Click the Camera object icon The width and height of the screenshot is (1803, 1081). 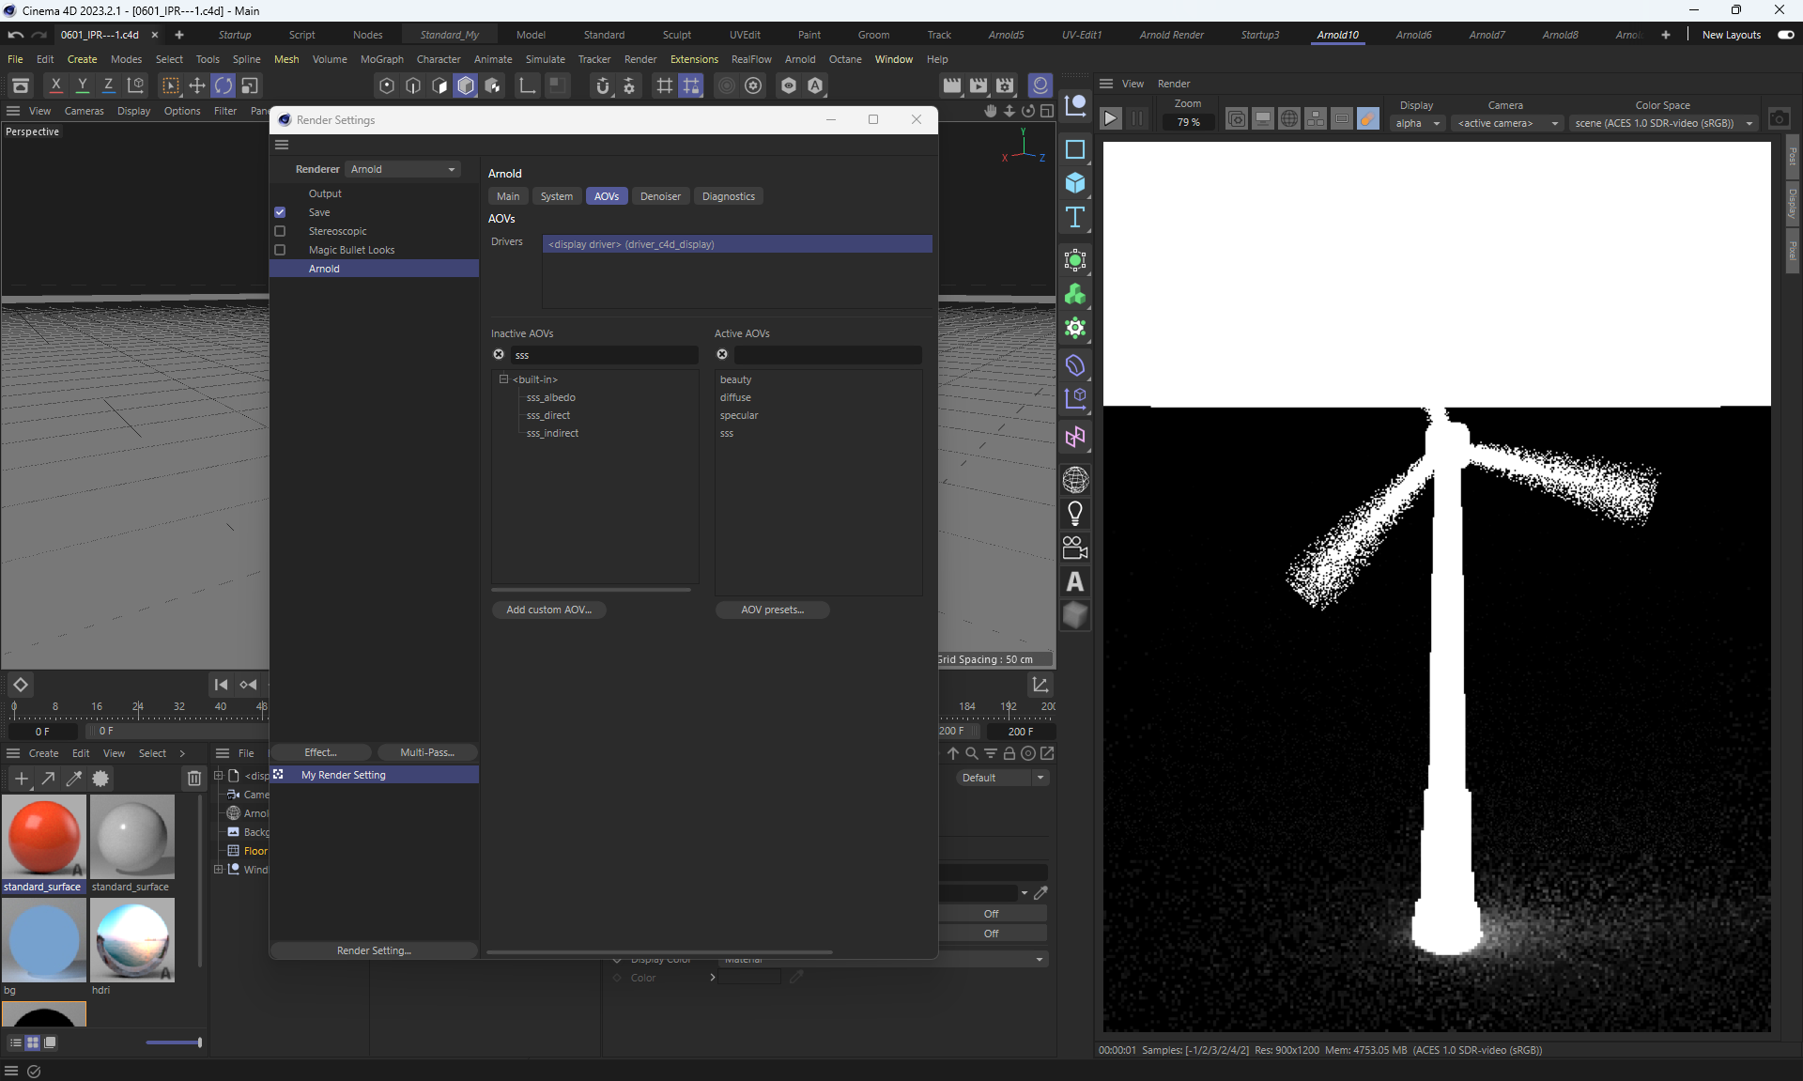click(x=1075, y=548)
